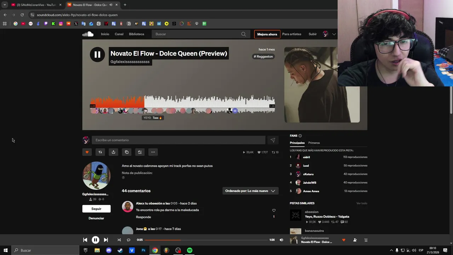Open the track artwork thumbnail
The width and height of the screenshot is (453, 255).
pyautogui.click(x=322, y=85)
